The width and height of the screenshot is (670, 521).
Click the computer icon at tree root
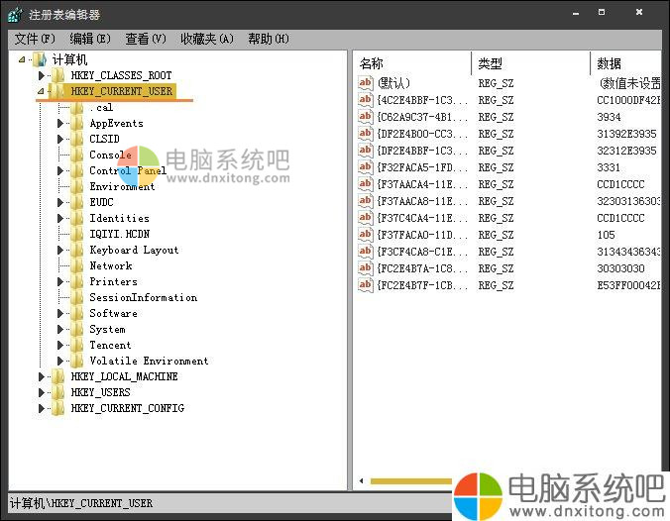pyautogui.click(x=40, y=60)
